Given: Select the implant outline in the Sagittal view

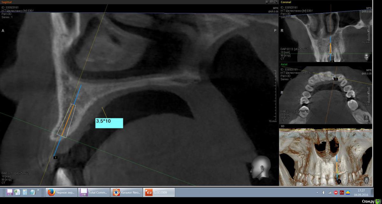Looking at the screenshot, I should click(x=66, y=121).
